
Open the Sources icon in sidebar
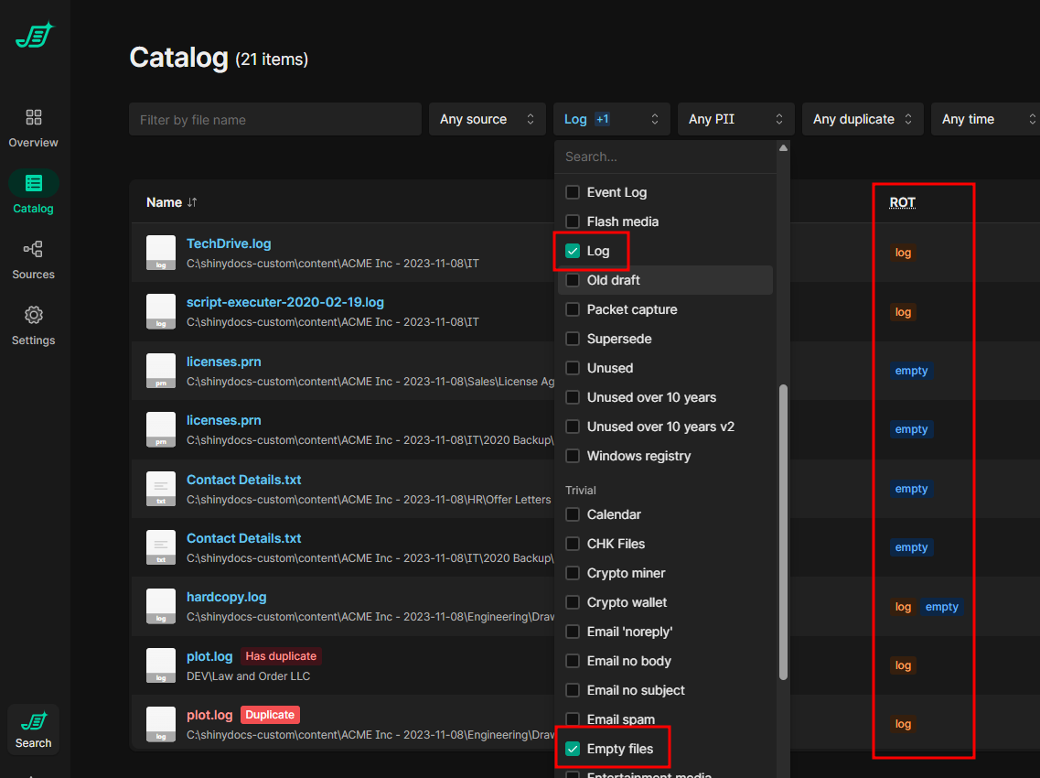[x=34, y=249]
